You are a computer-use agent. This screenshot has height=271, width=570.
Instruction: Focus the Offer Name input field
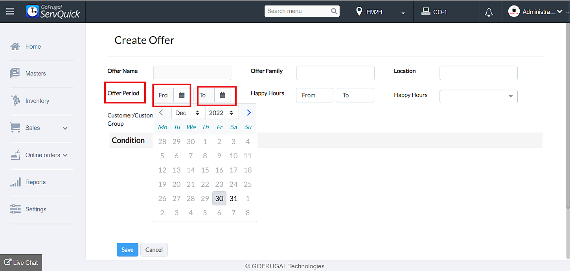click(x=192, y=73)
